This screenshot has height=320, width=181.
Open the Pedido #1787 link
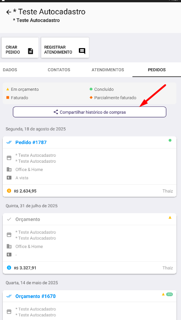pos(31,142)
